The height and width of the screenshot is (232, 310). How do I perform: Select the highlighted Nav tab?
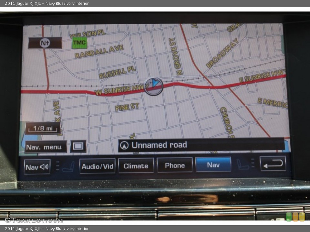(x=213, y=164)
